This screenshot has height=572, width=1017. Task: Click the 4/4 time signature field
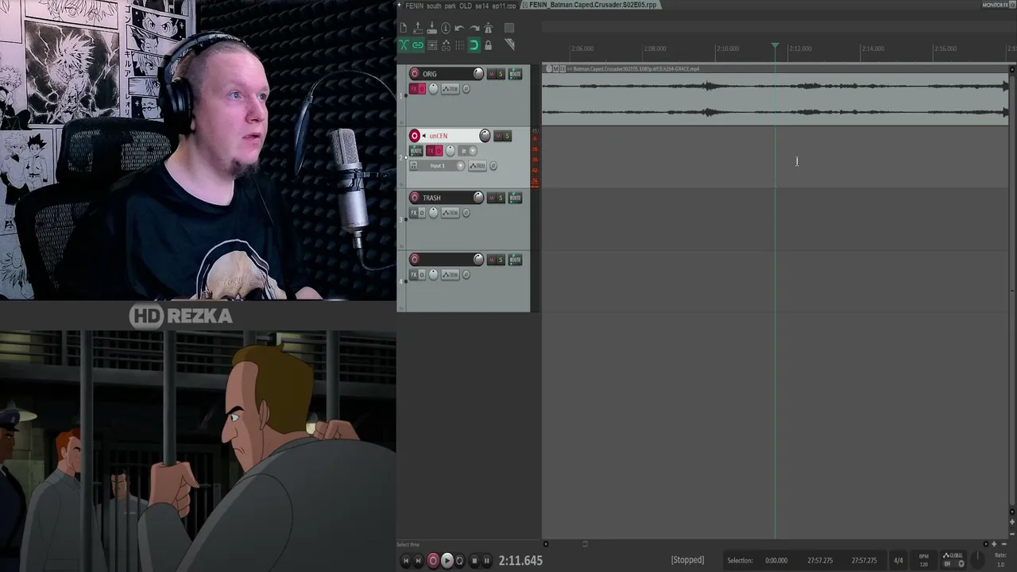point(898,561)
